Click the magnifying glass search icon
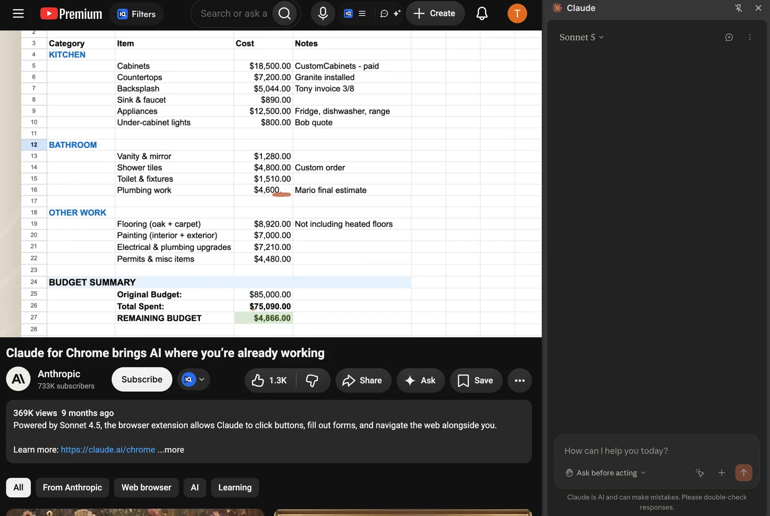 tap(285, 13)
